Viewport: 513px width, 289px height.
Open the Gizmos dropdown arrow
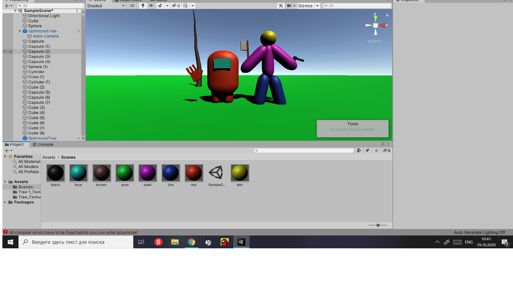[318, 6]
